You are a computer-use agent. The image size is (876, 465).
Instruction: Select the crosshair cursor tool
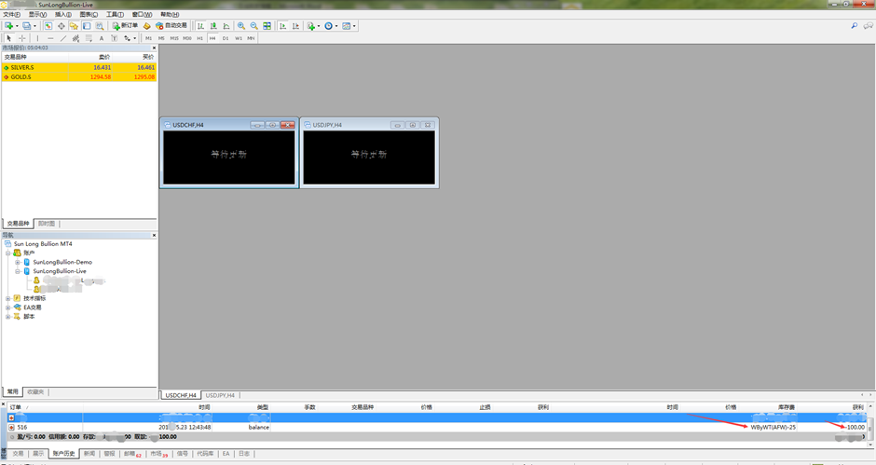coord(22,38)
